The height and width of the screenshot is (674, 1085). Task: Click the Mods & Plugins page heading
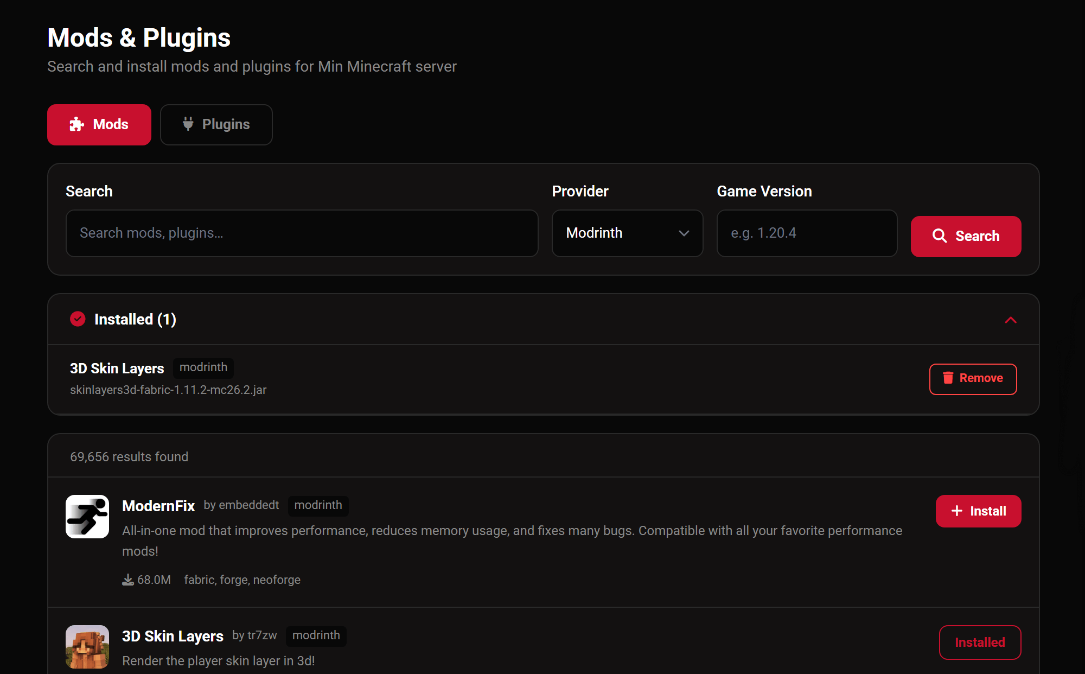[x=139, y=38]
